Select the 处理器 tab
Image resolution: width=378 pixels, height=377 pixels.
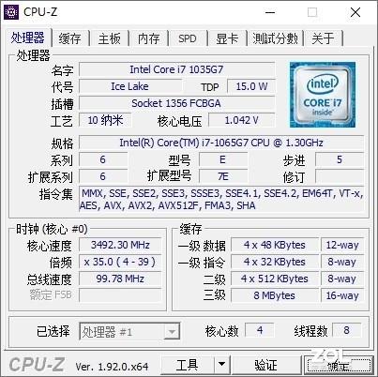pos(27,38)
